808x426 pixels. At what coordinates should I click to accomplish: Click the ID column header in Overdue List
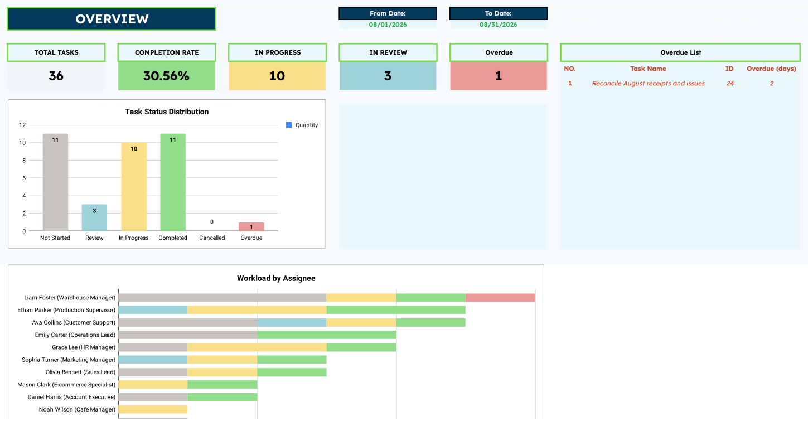coord(729,69)
